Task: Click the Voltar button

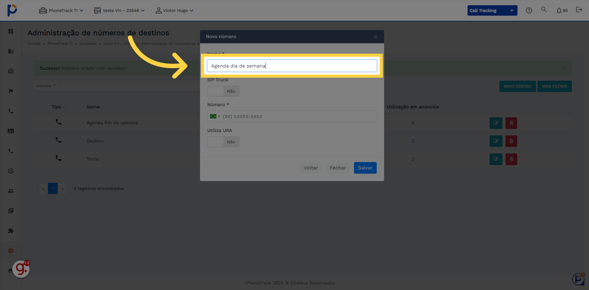Action: coord(310,168)
